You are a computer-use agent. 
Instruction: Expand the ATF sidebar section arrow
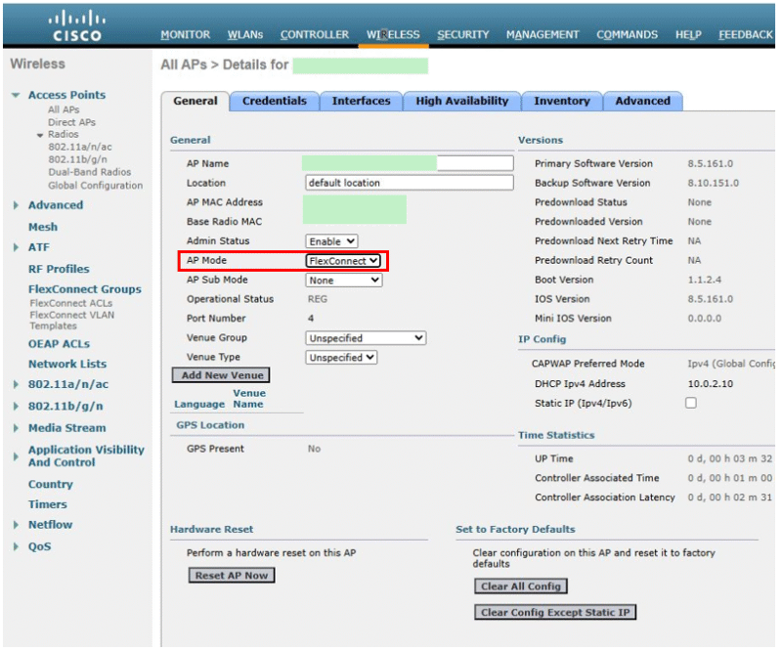click(16, 247)
